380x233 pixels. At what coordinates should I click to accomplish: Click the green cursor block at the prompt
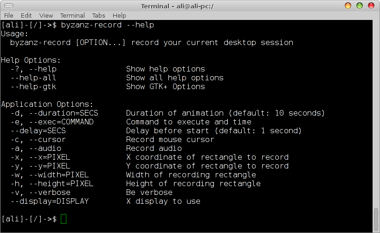pos(64,219)
